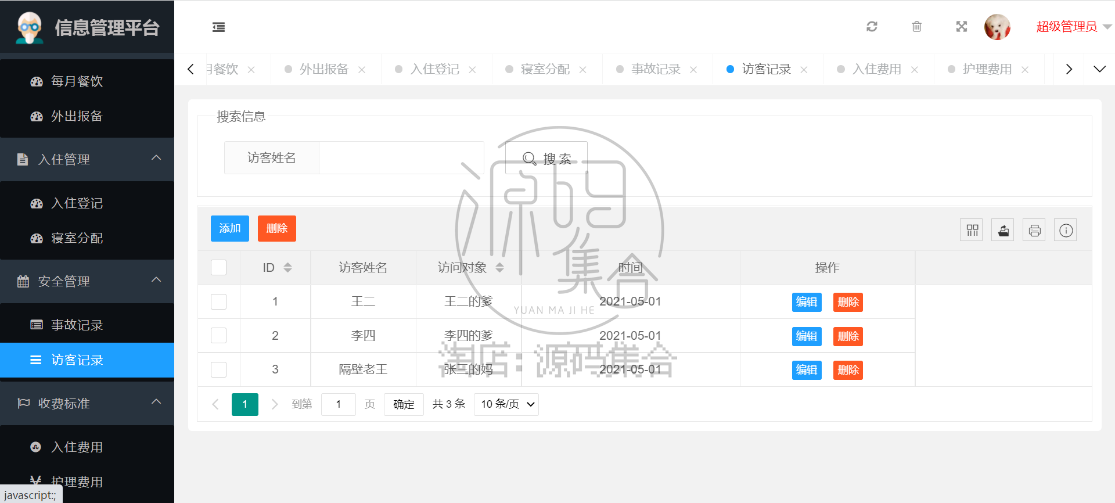Close the 入住登记 tab

[x=472, y=70]
